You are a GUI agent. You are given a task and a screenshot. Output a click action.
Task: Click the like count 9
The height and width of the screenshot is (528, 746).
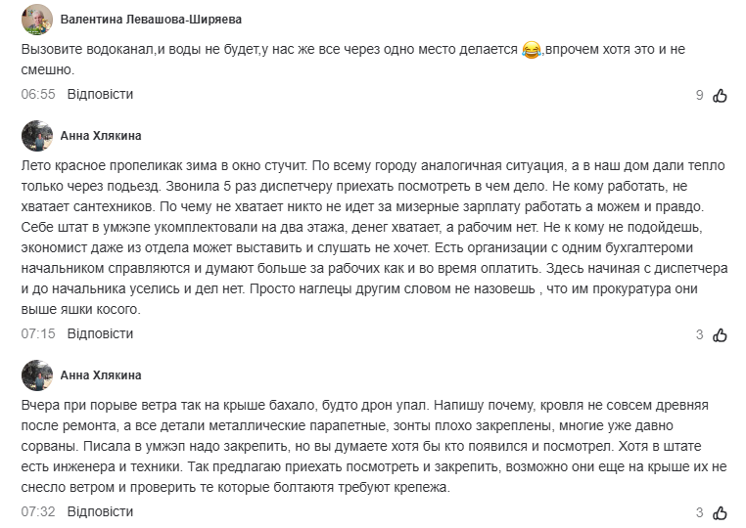point(699,96)
